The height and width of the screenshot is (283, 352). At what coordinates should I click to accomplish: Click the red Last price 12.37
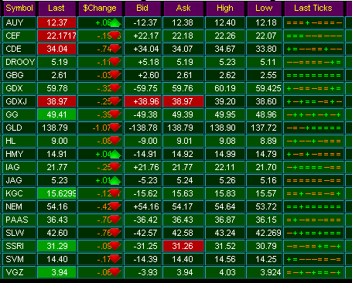(x=57, y=22)
